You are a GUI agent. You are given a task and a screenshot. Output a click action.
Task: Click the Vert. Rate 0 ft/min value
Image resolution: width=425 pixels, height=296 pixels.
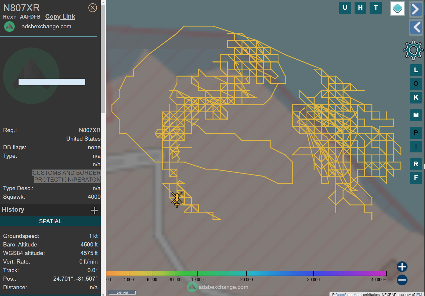88,262
